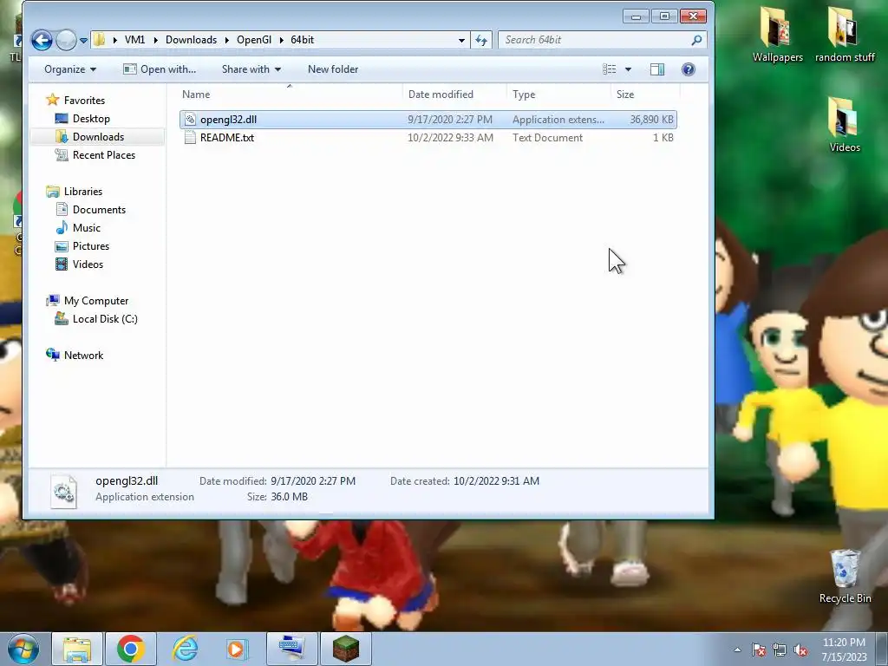The width and height of the screenshot is (888, 666).
Task: Open the On-Screen Keyboard taskbar icon
Action: pos(291,649)
